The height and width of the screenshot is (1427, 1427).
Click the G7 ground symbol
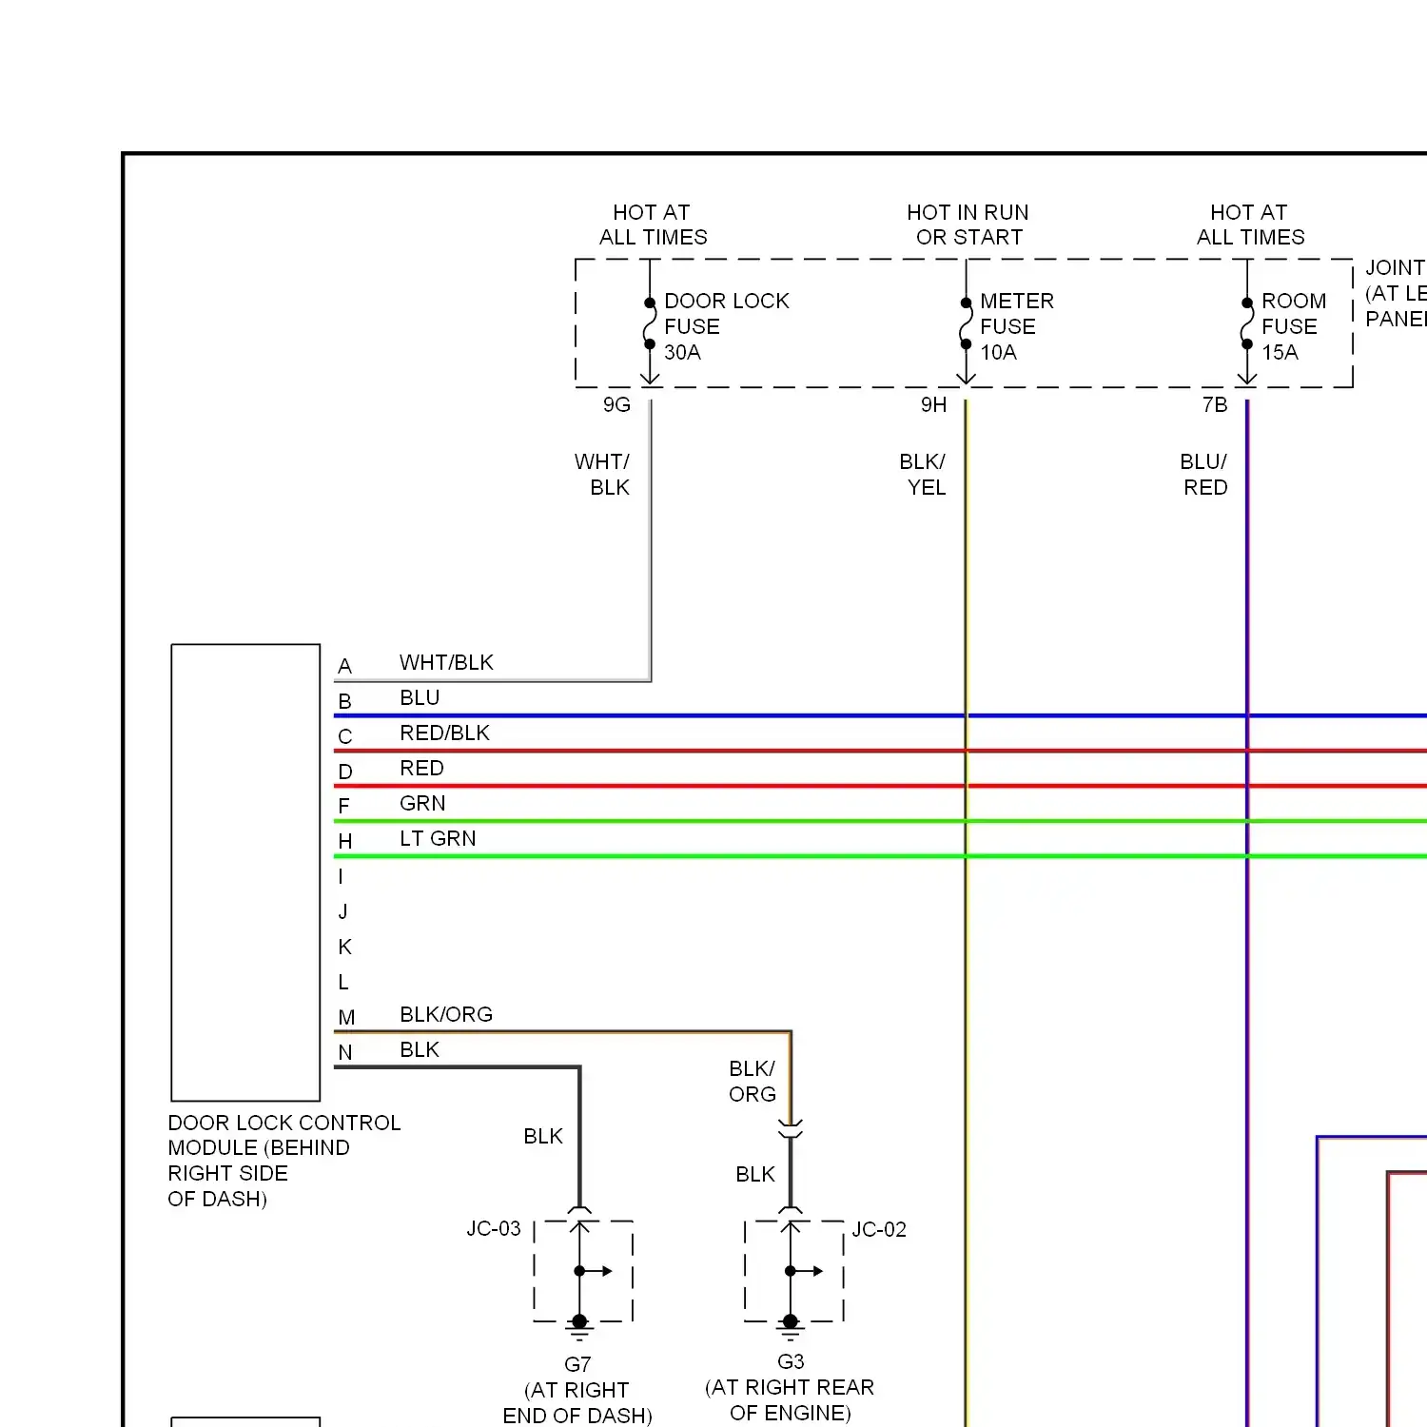[x=579, y=1329]
